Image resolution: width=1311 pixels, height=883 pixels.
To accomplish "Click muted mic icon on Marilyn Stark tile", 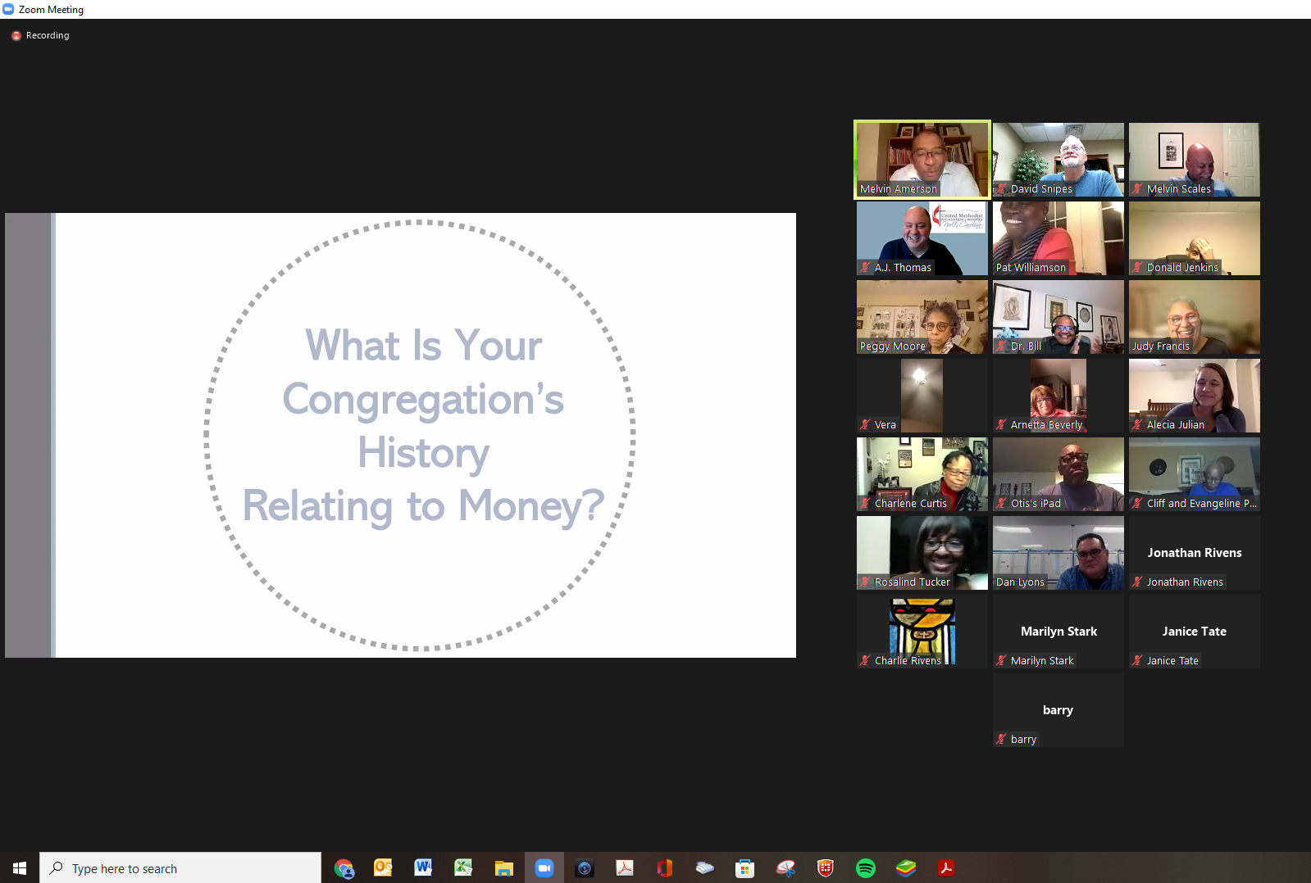I will [1001, 660].
